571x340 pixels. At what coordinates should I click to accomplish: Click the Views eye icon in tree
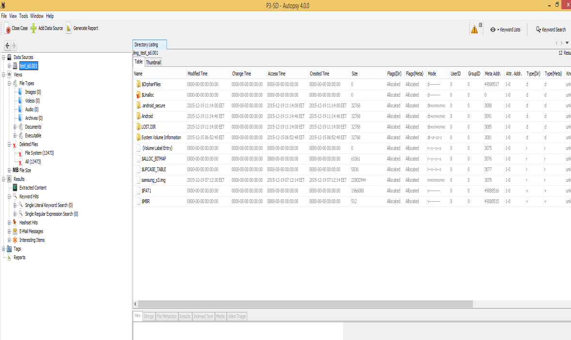pos(9,74)
